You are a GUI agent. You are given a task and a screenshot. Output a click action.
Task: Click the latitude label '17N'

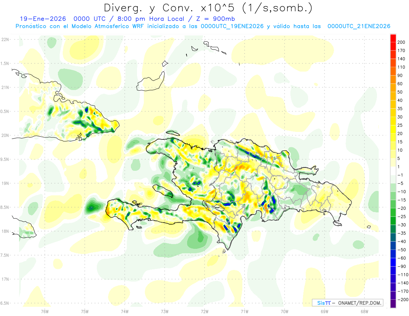[5, 279]
